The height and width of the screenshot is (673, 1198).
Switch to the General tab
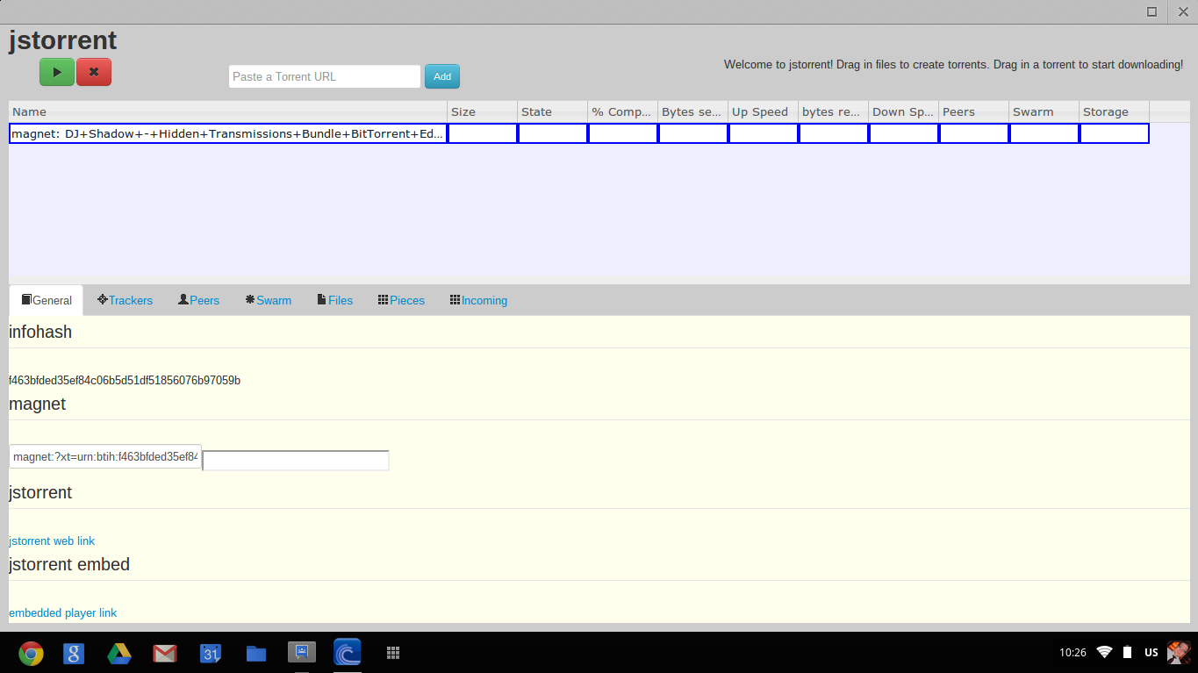pos(47,300)
